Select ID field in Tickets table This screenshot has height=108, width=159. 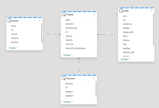66,32
